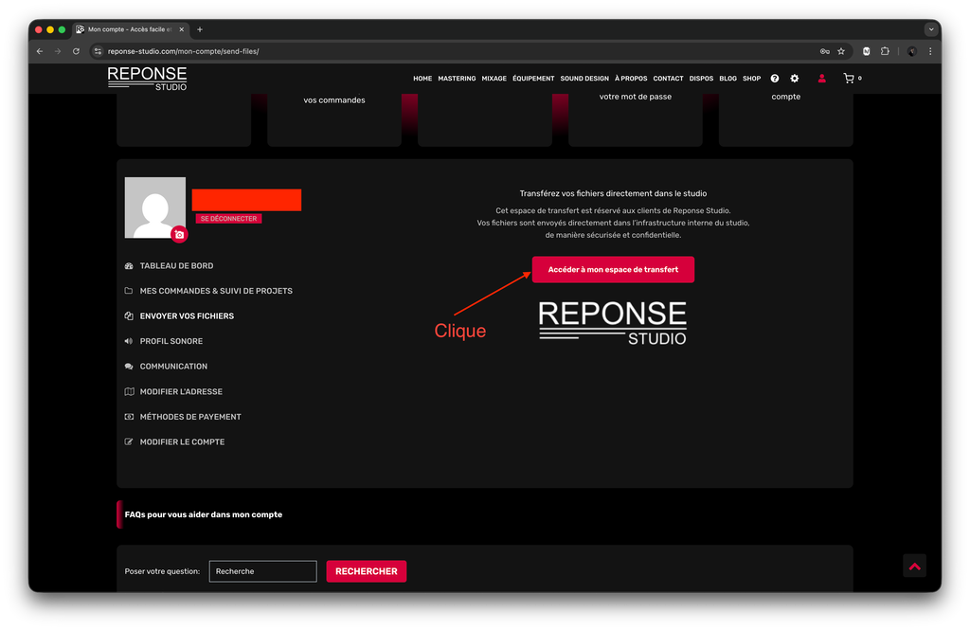The height and width of the screenshot is (630, 970).
Task: Open the SOUND DESIGN menu item
Action: (584, 79)
